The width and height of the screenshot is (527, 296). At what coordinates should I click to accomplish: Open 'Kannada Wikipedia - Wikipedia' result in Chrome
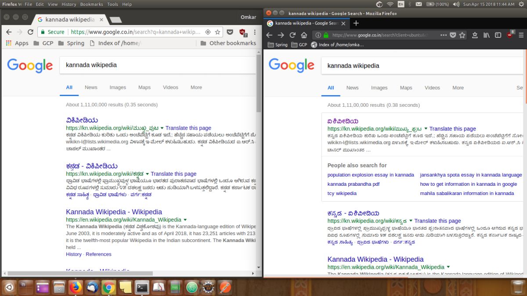pos(114,212)
